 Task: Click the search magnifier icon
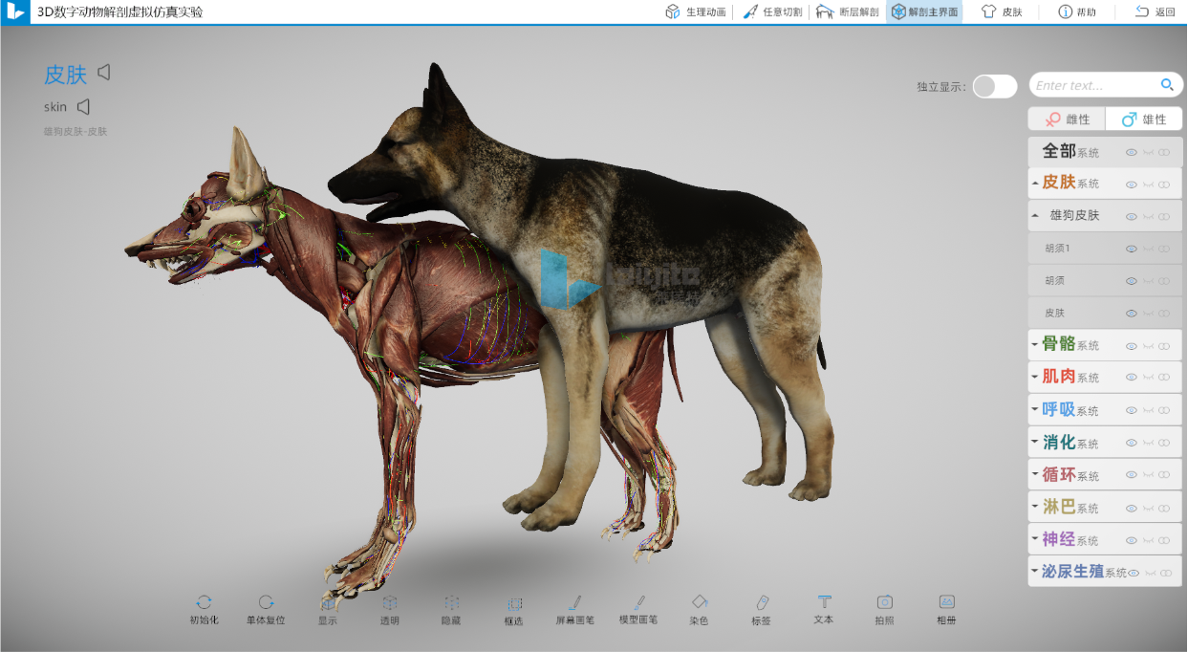[1167, 85]
